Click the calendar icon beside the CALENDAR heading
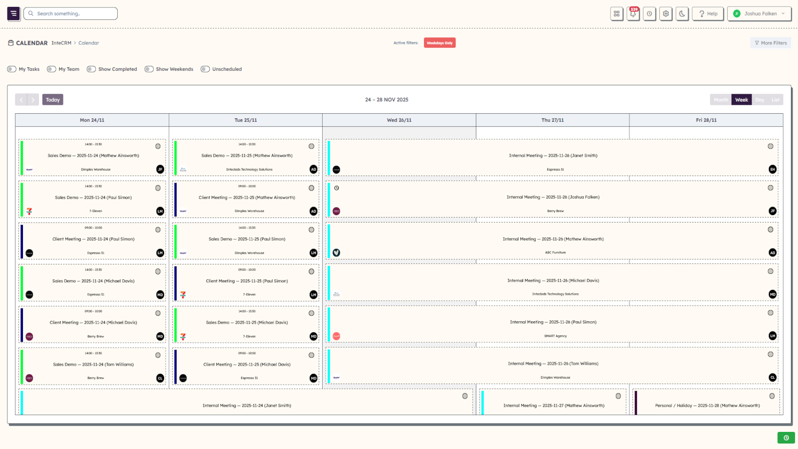798x449 pixels. pyautogui.click(x=10, y=42)
